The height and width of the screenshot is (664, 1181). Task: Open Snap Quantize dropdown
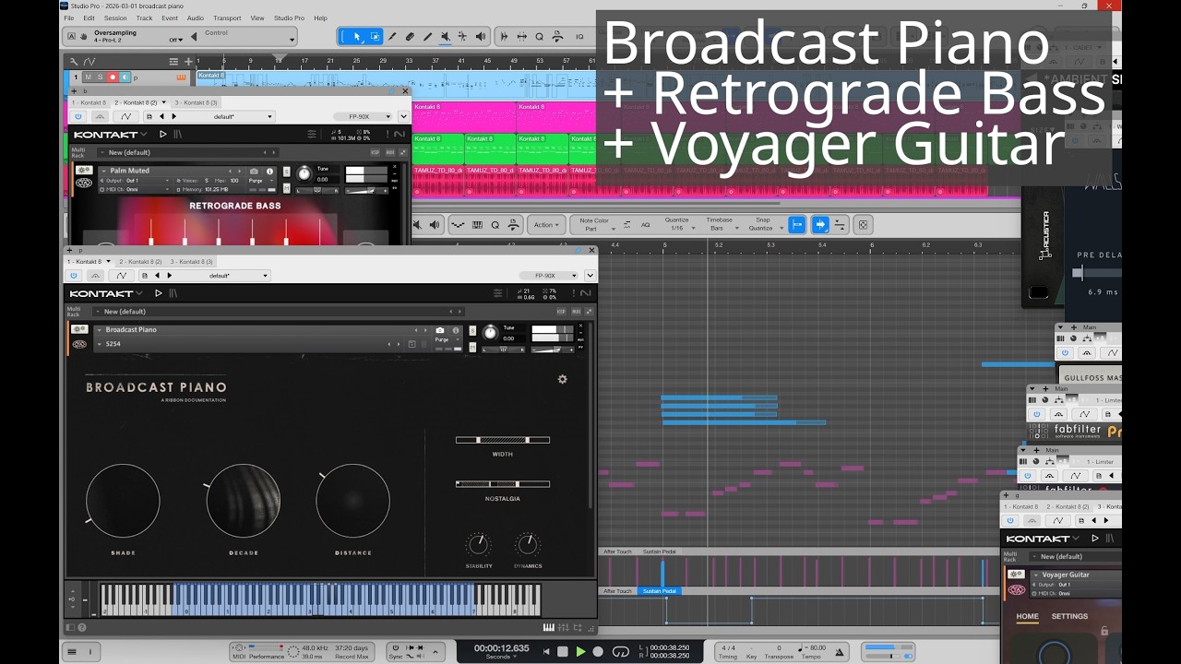[x=766, y=225]
